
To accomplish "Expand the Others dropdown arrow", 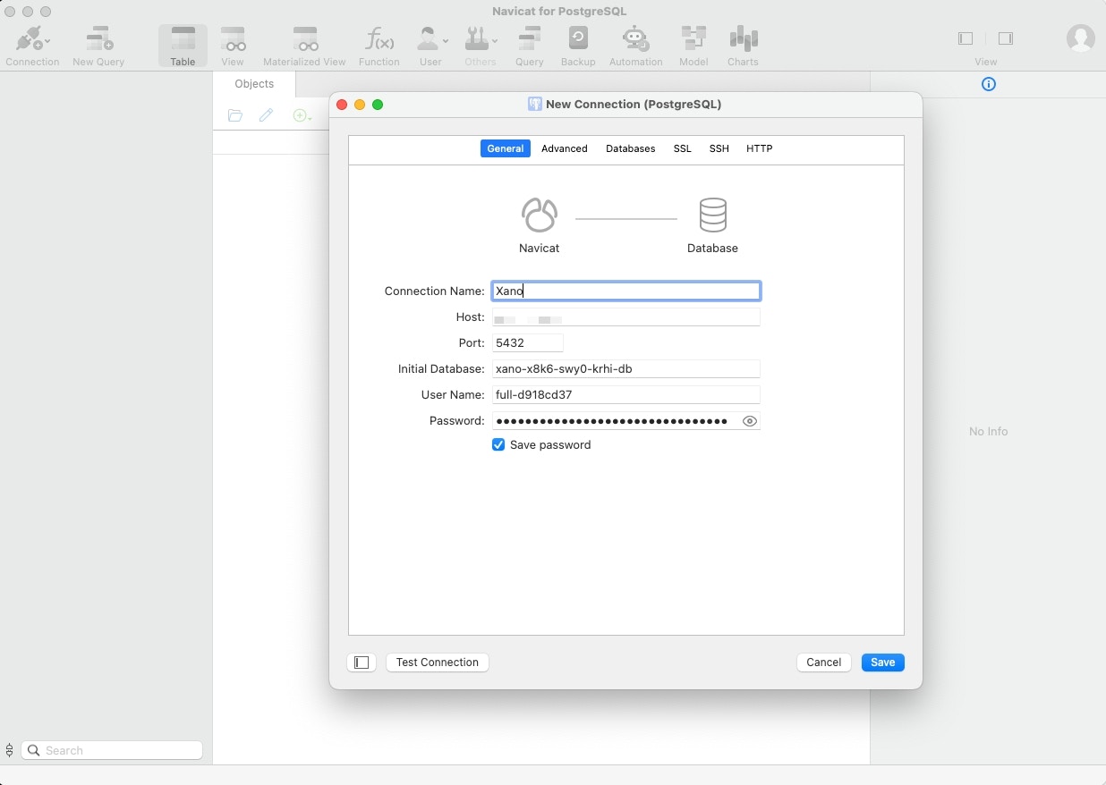I will (x=495, y=41).
